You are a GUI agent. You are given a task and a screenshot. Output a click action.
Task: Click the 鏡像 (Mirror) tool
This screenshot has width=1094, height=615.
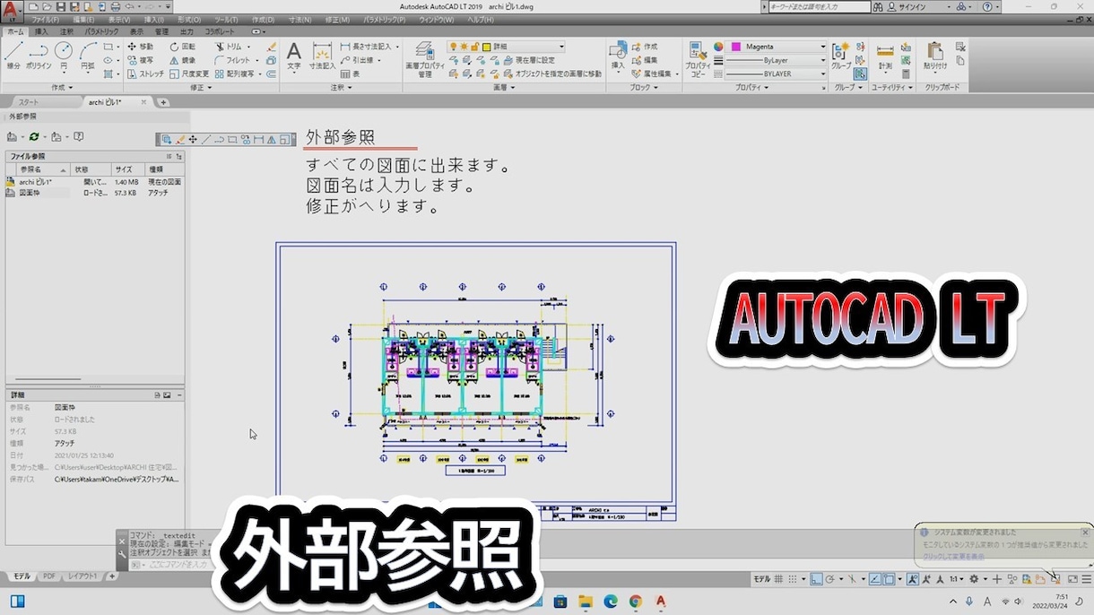point(182,60)
